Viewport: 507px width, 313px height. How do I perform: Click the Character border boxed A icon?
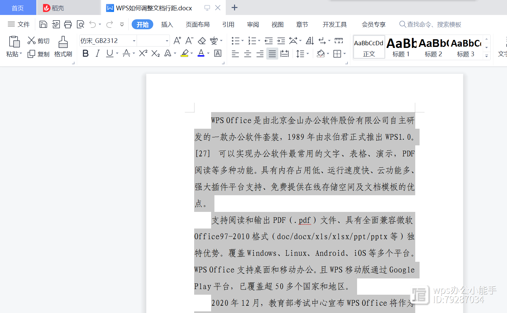click(218, 53)
